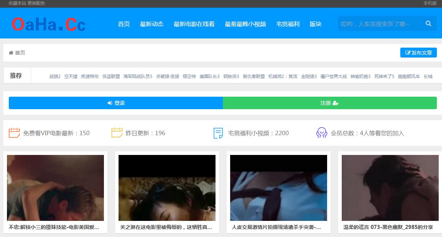Open the 宅男福利 navigation item
The height and width of the screenshot is (237, 442).
[288, 24]
